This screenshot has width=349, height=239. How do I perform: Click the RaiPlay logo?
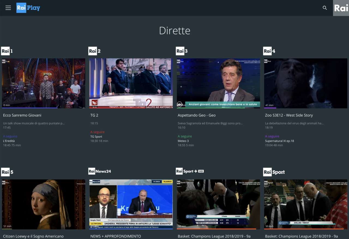coord(28,8)
